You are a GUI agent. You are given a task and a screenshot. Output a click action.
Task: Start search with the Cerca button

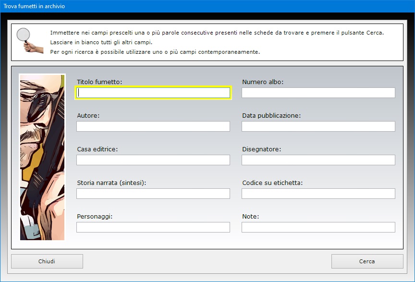[367, 261]
